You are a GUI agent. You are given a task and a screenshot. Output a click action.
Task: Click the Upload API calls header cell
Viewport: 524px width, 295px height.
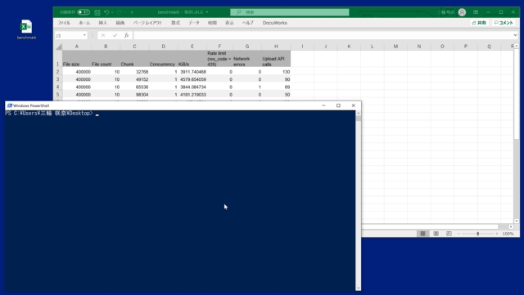point(276,59)
